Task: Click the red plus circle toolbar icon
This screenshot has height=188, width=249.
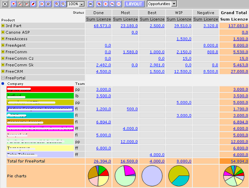Action: click(x=105, y=4)
